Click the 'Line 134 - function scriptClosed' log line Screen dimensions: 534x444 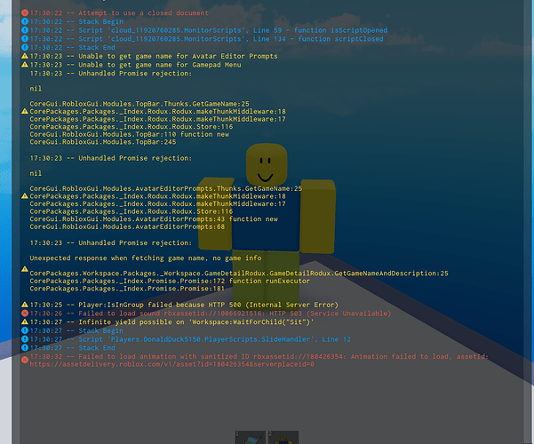point(207,39)
